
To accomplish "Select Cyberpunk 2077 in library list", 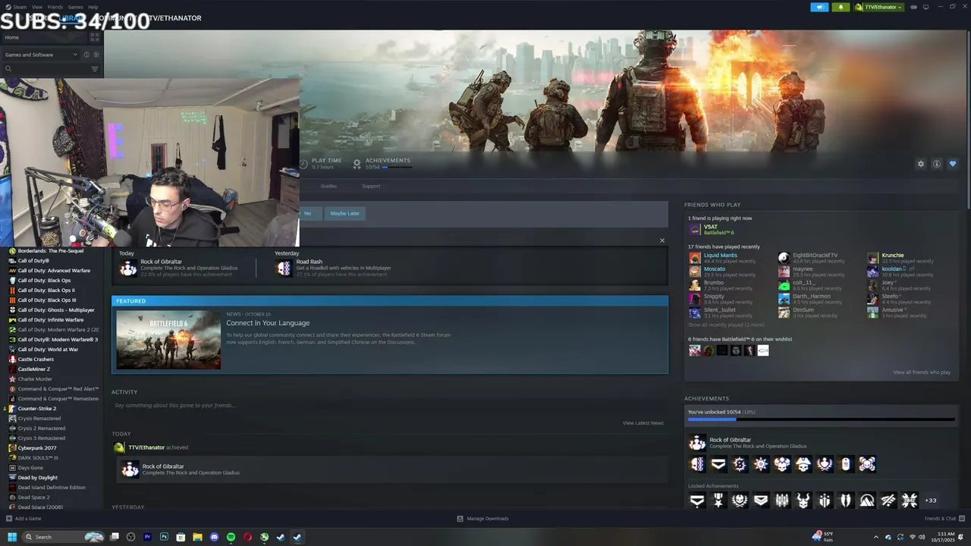I will (37, 448).
